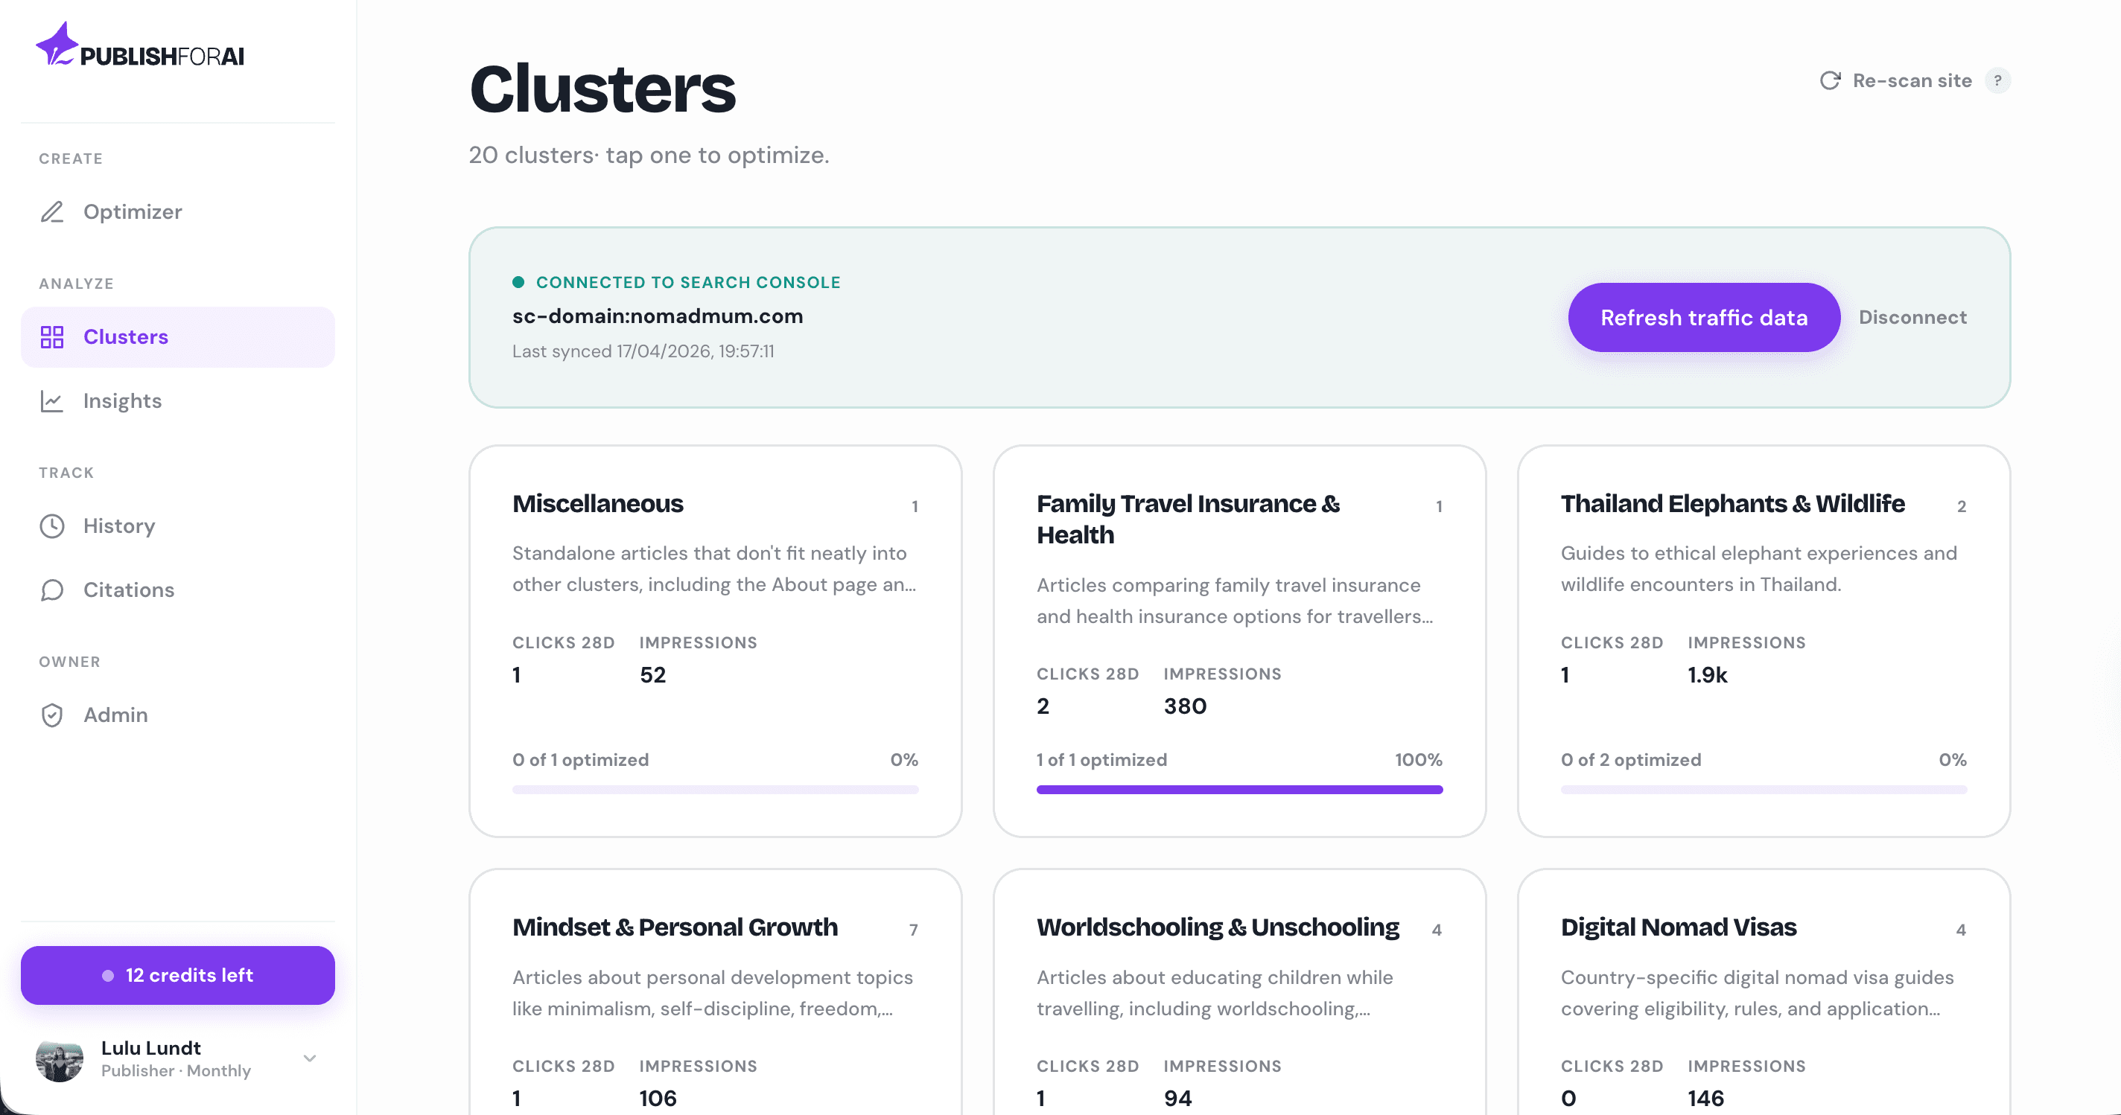2121x1115 pixels.
Task: Click '0 of 1 optimized' in Miscellaneous
Action: point(580,759)
